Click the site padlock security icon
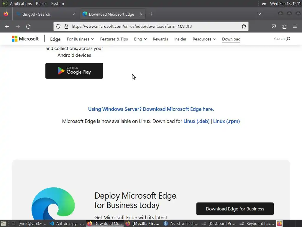Screen dimensions: 302x227 pyautogui.click(x=66, y=26)
